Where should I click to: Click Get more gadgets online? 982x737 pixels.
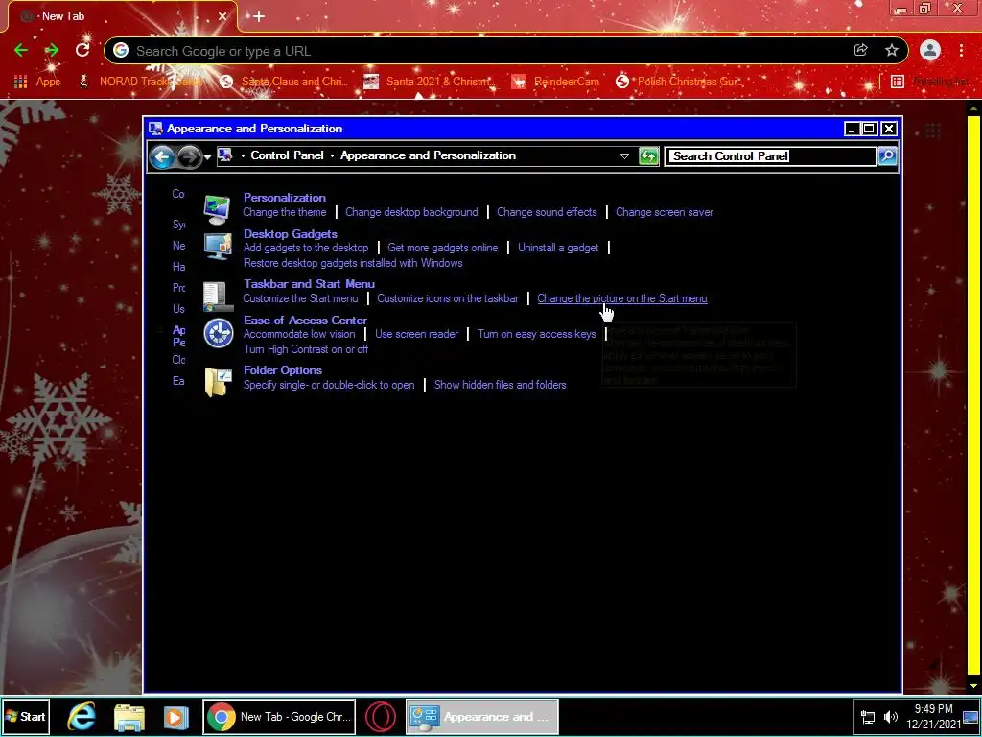[443, 248]
